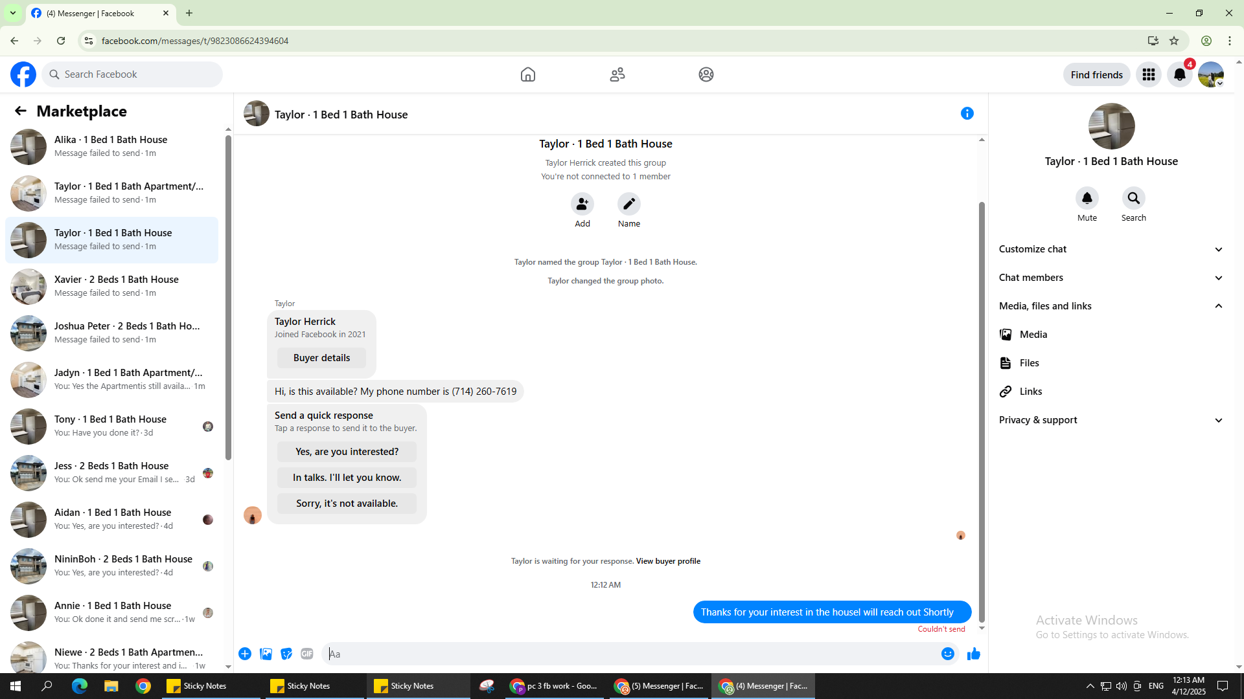Expand Customize chat section
The width and height of the screenshot is (1244, 699).
1111,249
